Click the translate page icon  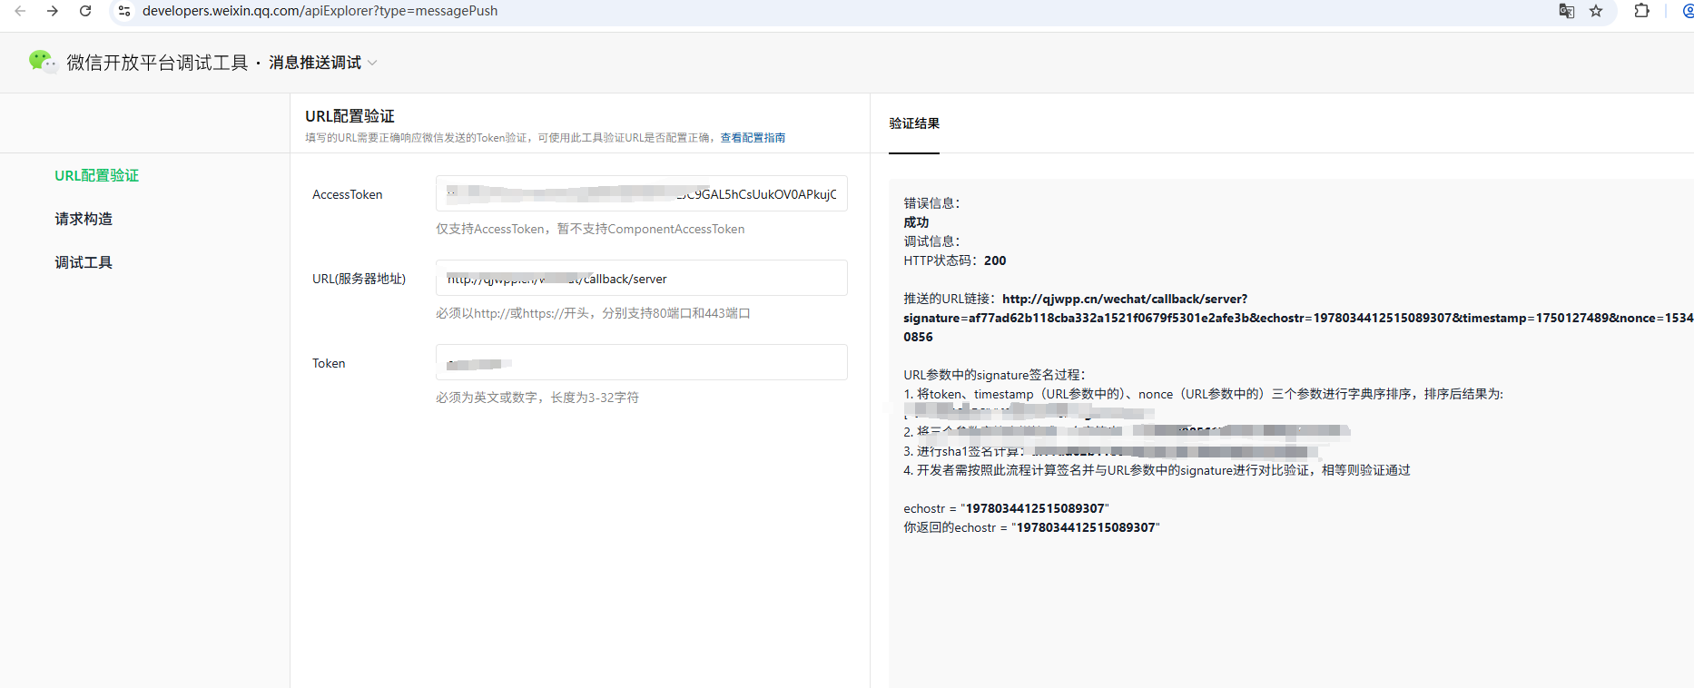click(1567, 11)
